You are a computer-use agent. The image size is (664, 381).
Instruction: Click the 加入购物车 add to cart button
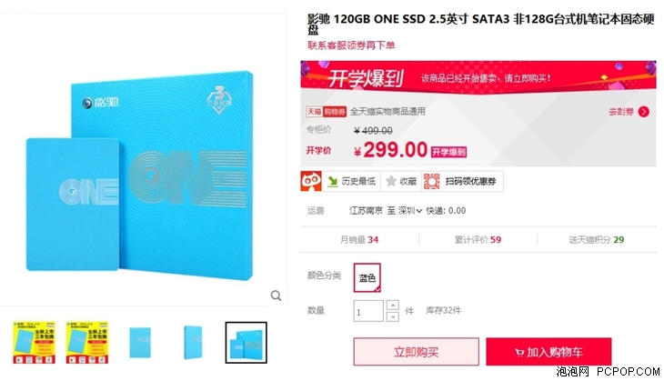pos(548,352)
